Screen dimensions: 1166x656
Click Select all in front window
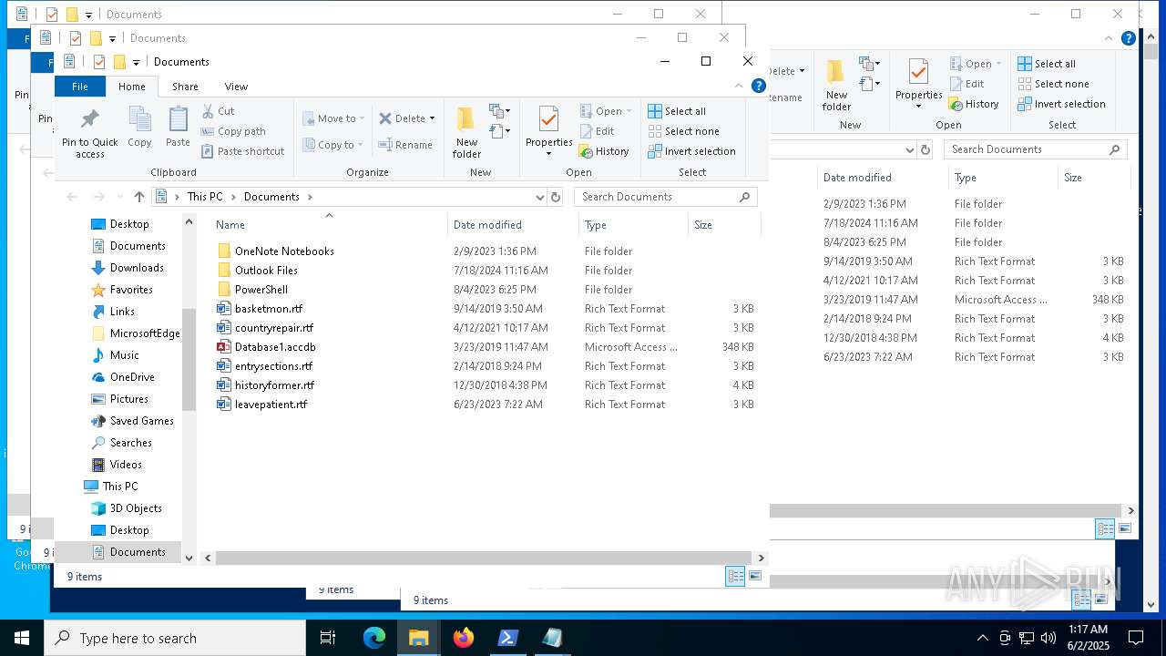[x=677, y=111]
